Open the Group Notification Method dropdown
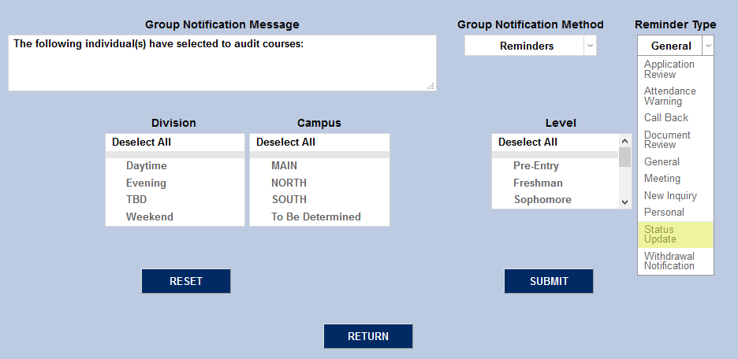 point(530,46)
